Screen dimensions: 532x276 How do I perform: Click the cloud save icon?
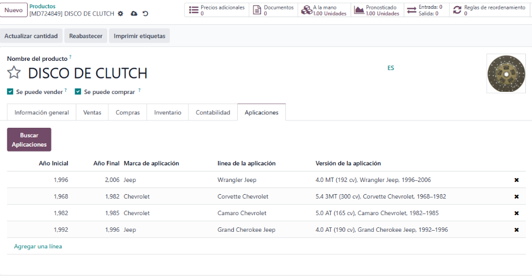coord(134,14)
